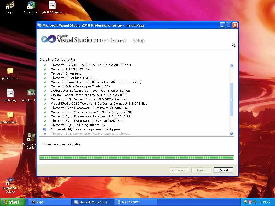Cancel the Visual Studio installation
This screenshot has width=275, height=206.
pyautogui.click(x=223, y=170)
